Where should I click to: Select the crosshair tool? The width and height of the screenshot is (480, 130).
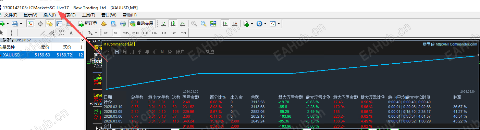11,33
